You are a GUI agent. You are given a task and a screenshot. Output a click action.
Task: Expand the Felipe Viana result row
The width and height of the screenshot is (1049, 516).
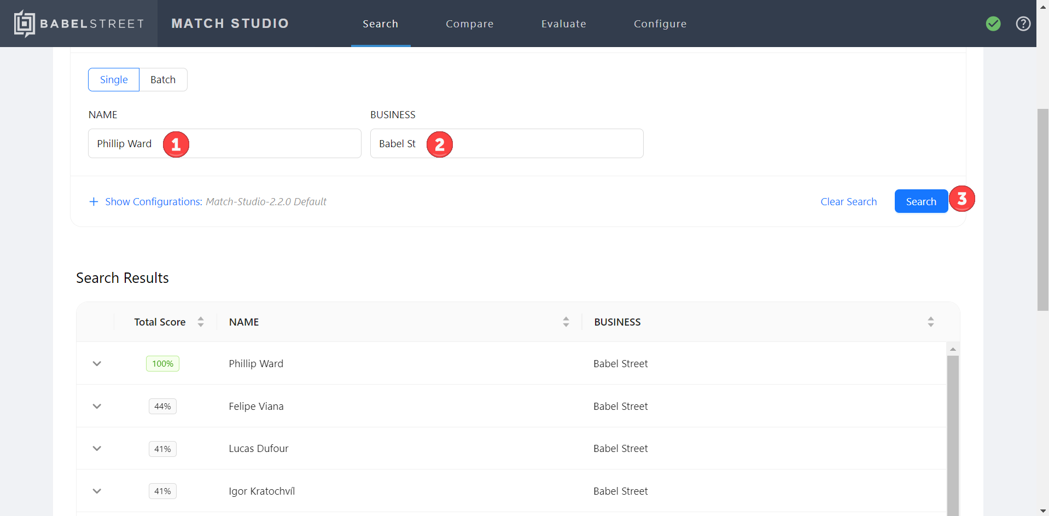(97, 406)
